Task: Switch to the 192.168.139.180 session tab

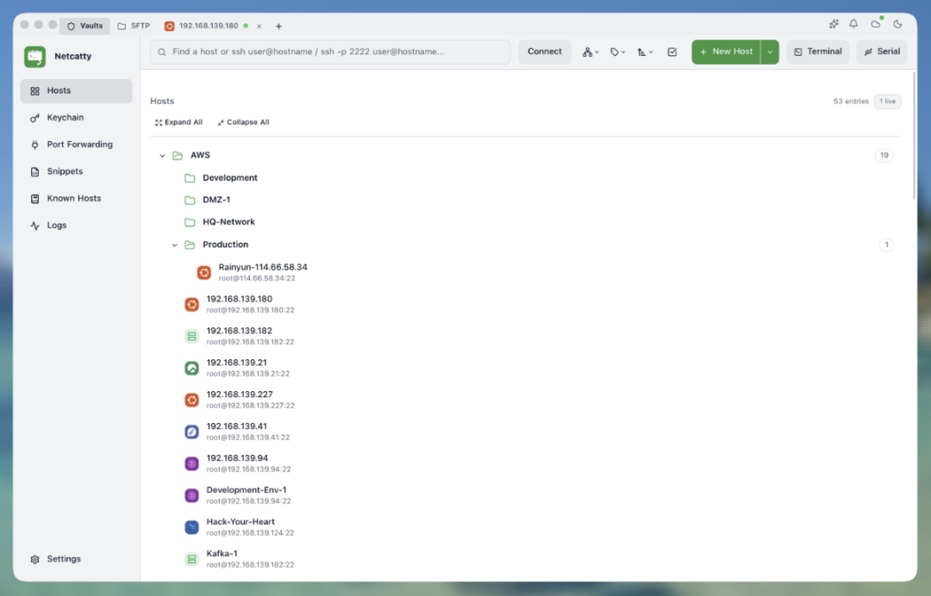Action: click(209, 26)
